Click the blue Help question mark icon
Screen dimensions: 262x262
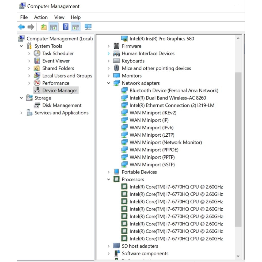pos(66,27)
